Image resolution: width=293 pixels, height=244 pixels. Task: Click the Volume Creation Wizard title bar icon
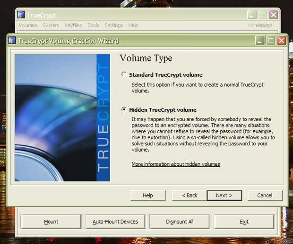coord(12,40)
